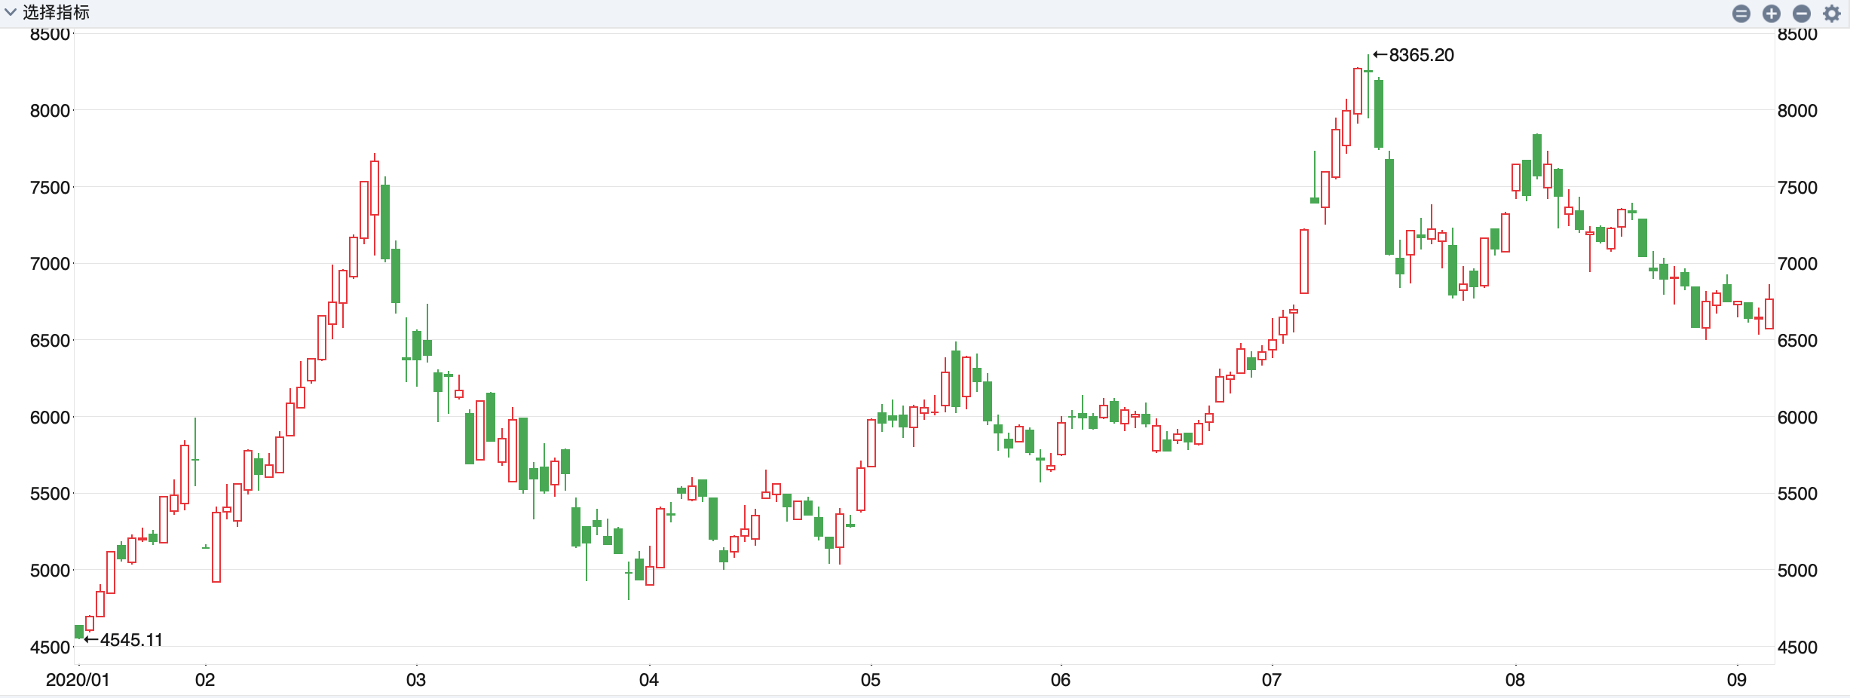Click the 4500 label on right price axis

click(x=1797, y=647)
